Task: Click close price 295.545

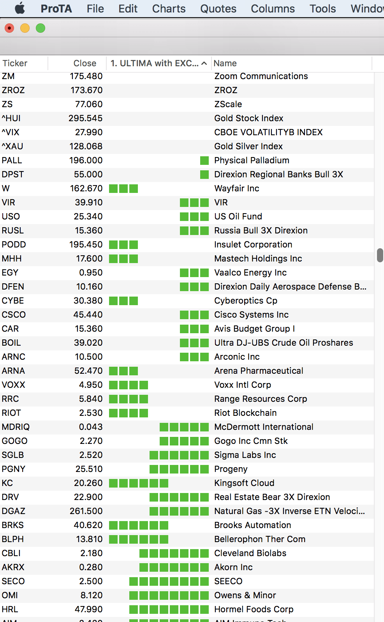Action: coord(86,118)
